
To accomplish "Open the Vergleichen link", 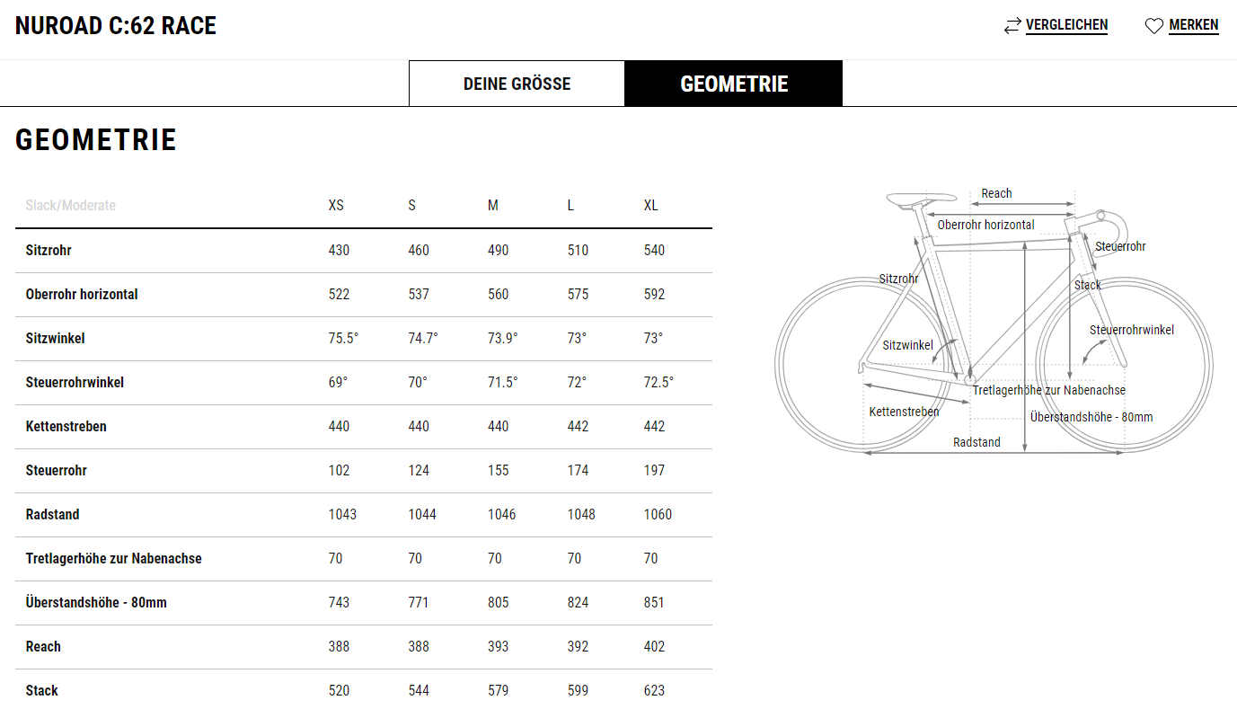I will pyautogui.click(x=1066, y=25).
